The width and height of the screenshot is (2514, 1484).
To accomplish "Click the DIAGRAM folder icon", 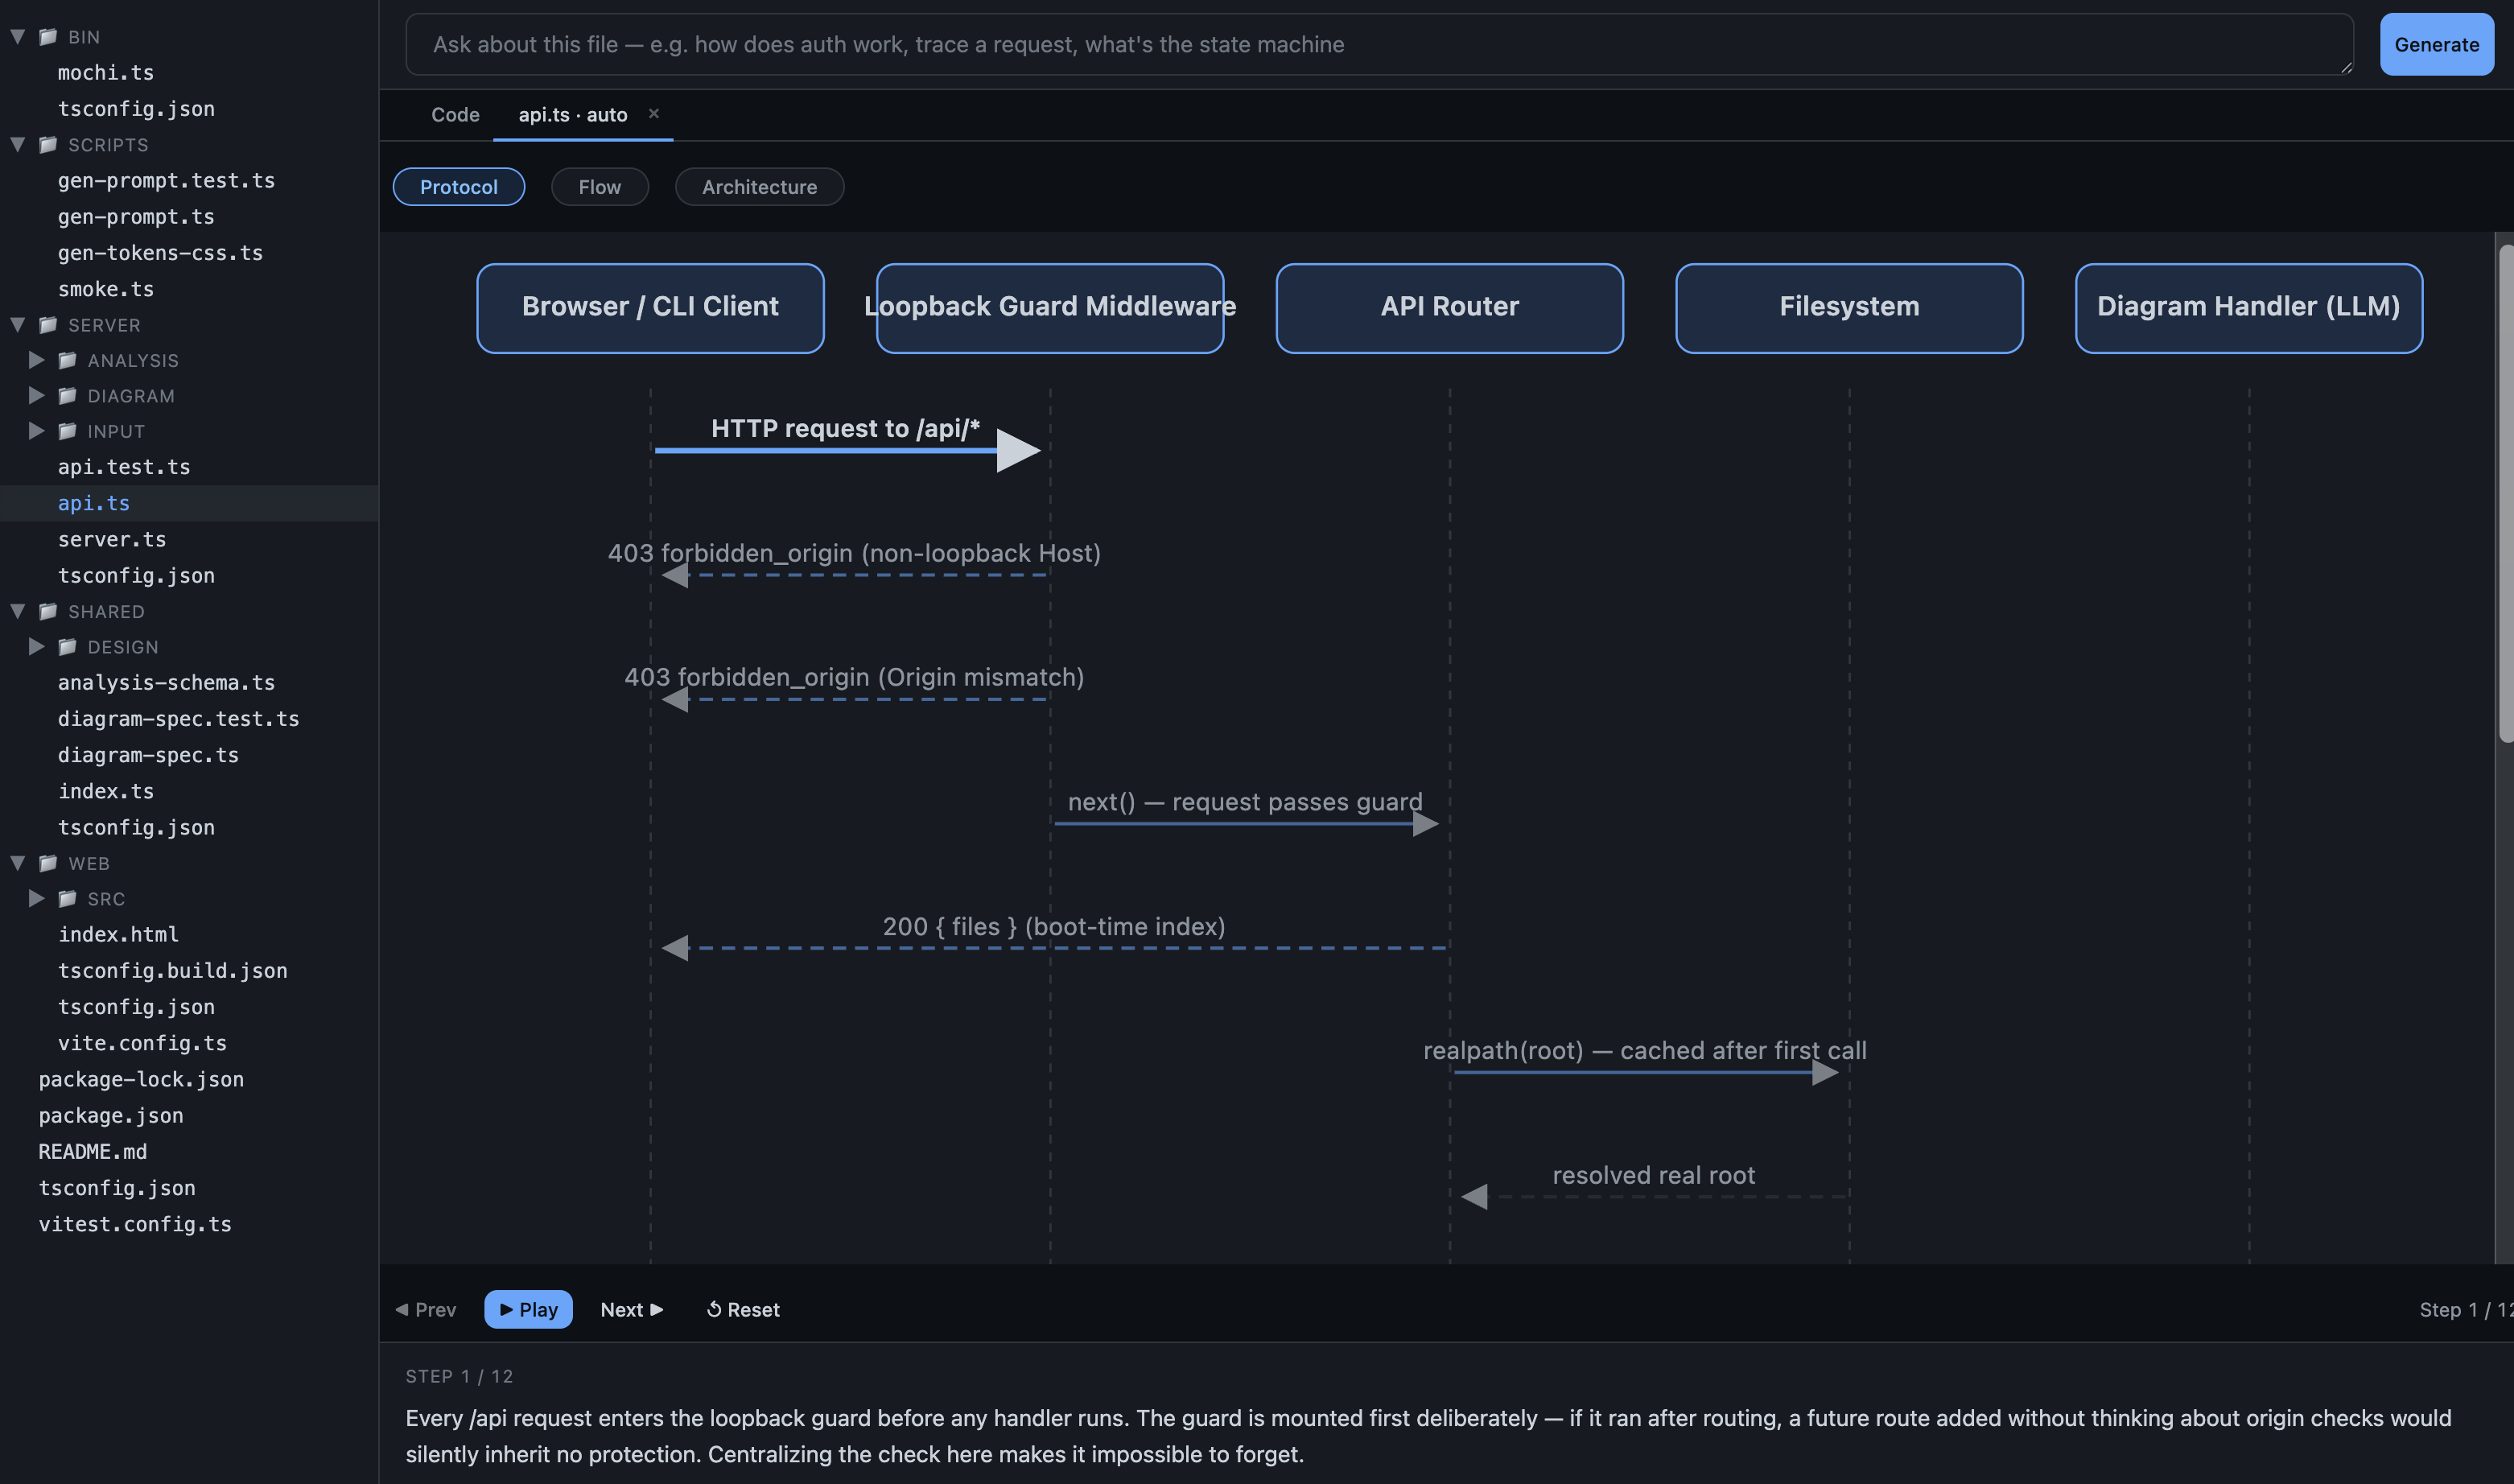I will (68, 395).
